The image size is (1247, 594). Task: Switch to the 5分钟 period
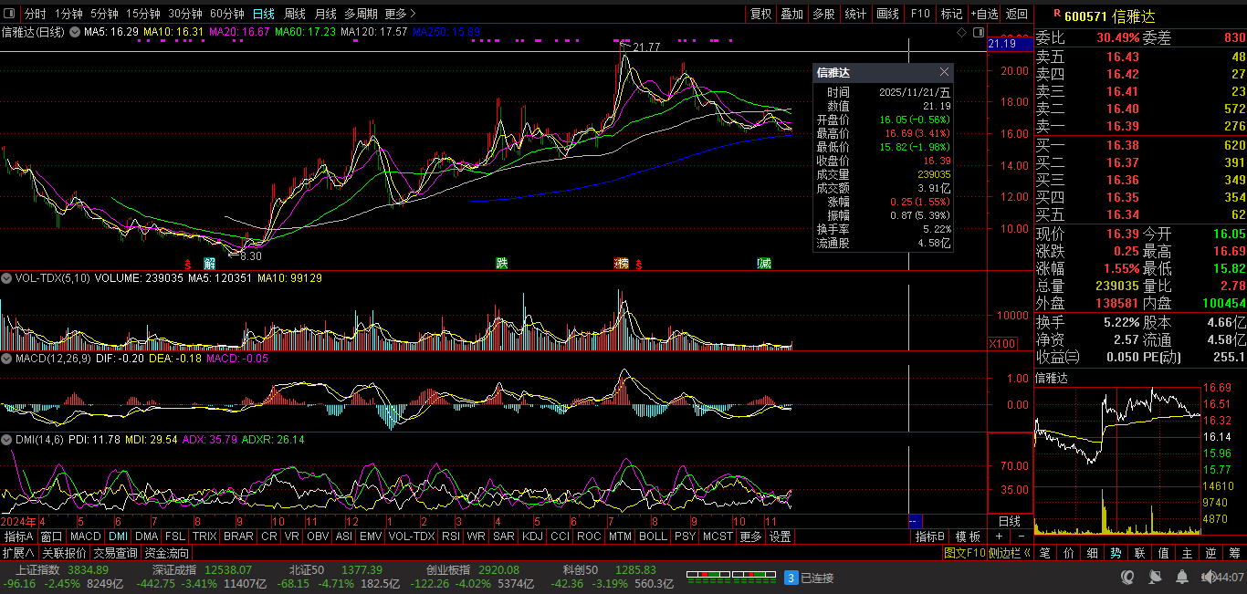point(105,14)
